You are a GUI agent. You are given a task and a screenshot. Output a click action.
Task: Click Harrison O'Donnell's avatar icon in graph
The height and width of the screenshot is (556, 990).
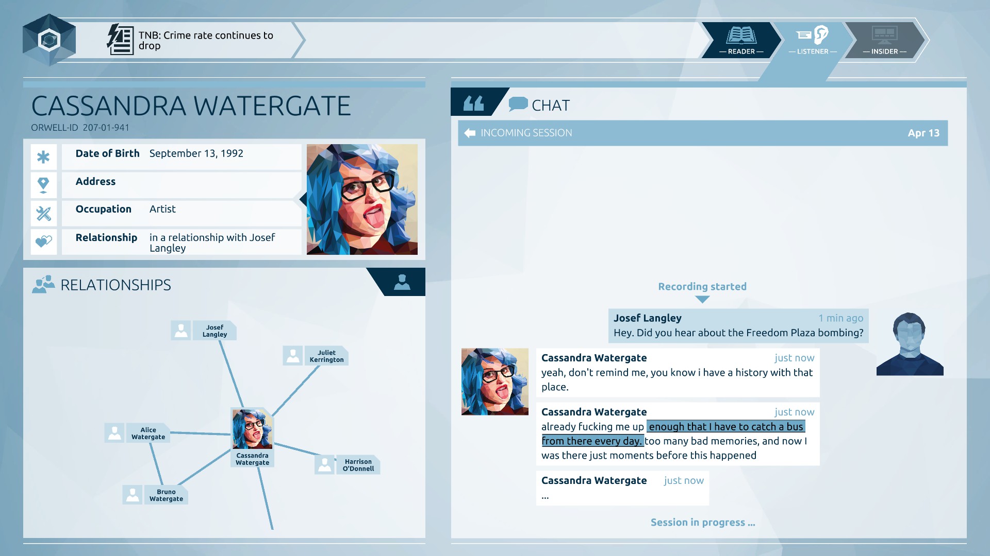325,465
